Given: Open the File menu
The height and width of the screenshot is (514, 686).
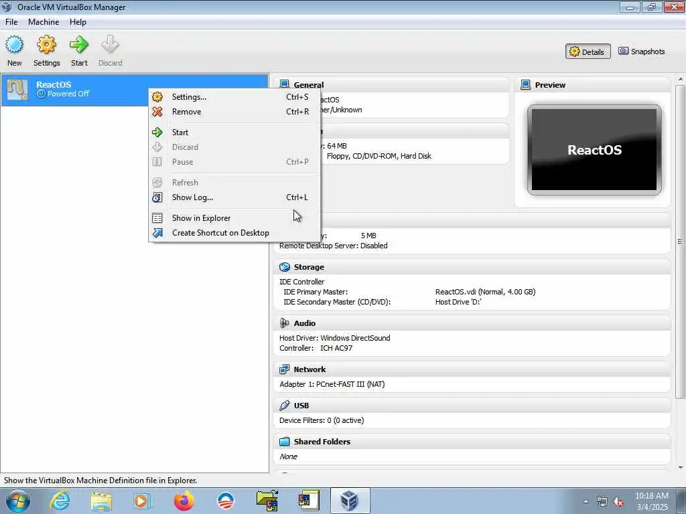Looking at the screenshot, I should tap(11, 22).
